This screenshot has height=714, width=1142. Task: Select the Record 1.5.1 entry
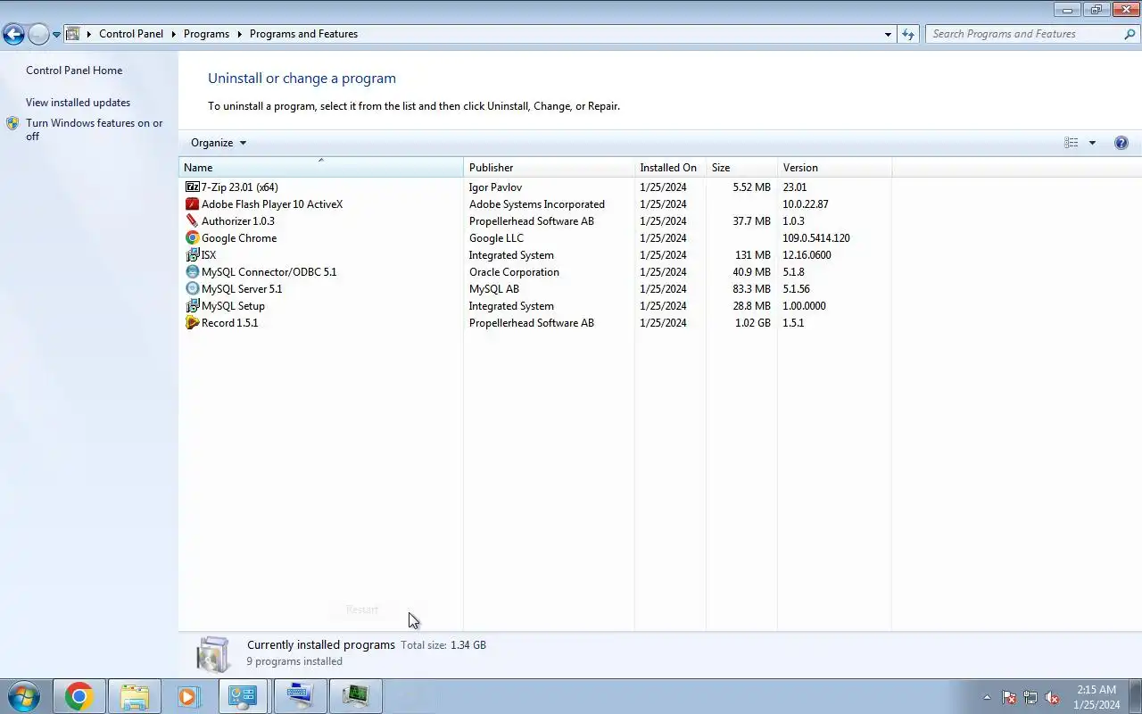229,323
